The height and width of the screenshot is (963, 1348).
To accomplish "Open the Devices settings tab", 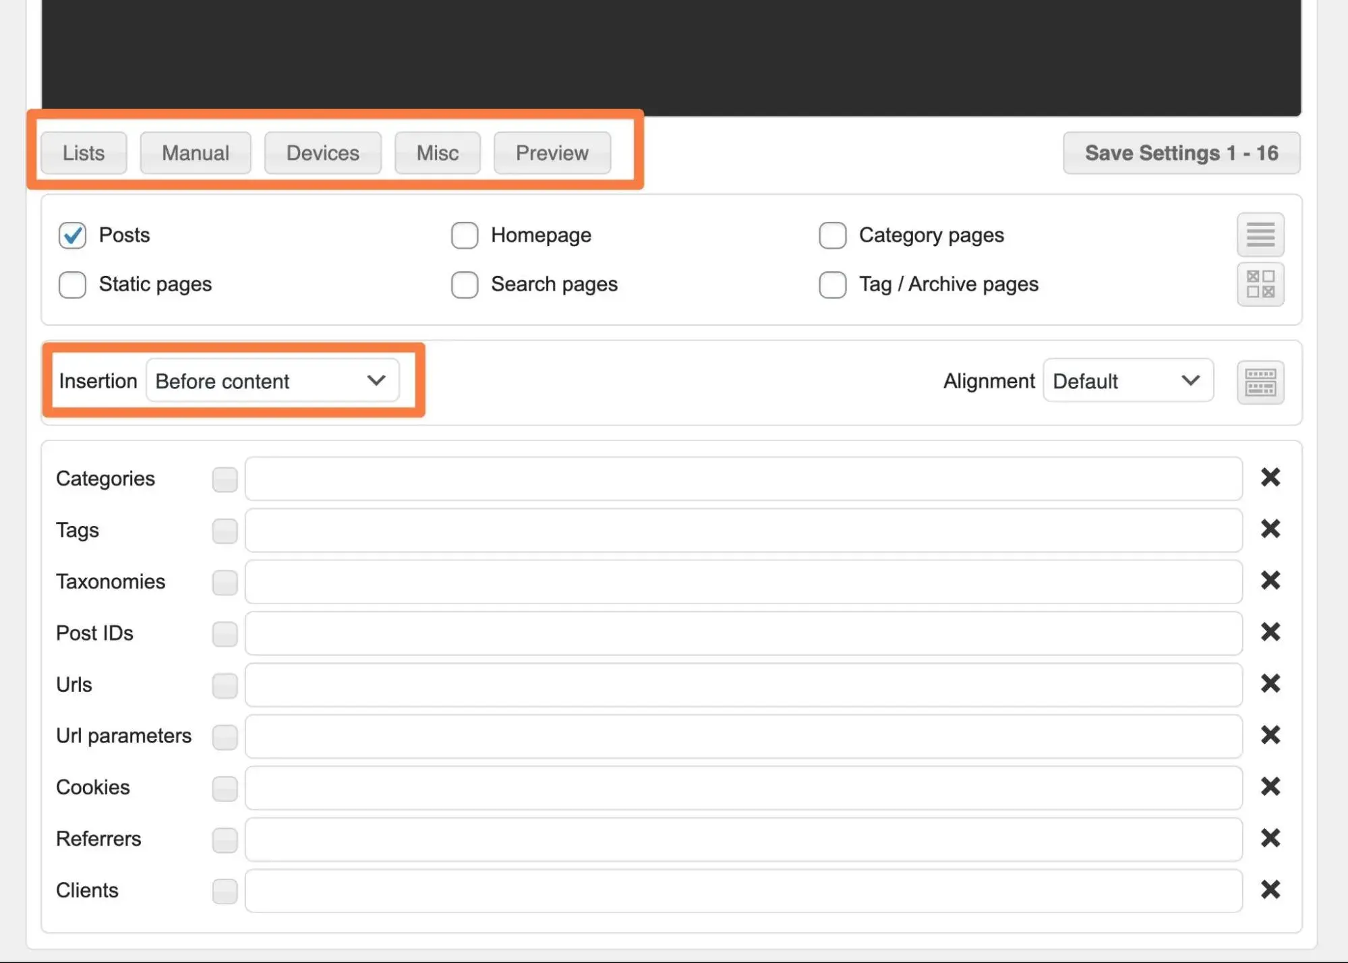I will 323,152.
